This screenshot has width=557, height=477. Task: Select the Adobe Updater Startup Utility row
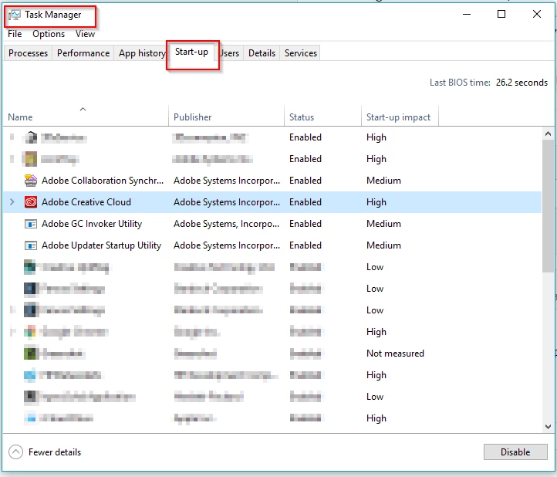coord(272,245)
